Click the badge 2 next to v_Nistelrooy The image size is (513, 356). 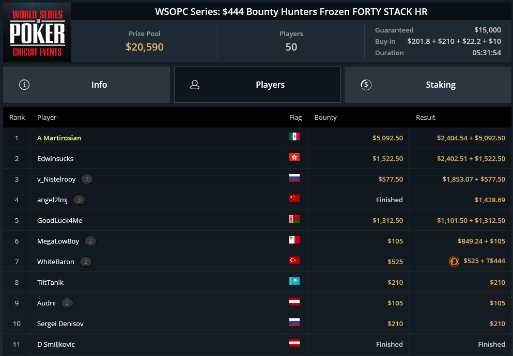click(87, 179)
